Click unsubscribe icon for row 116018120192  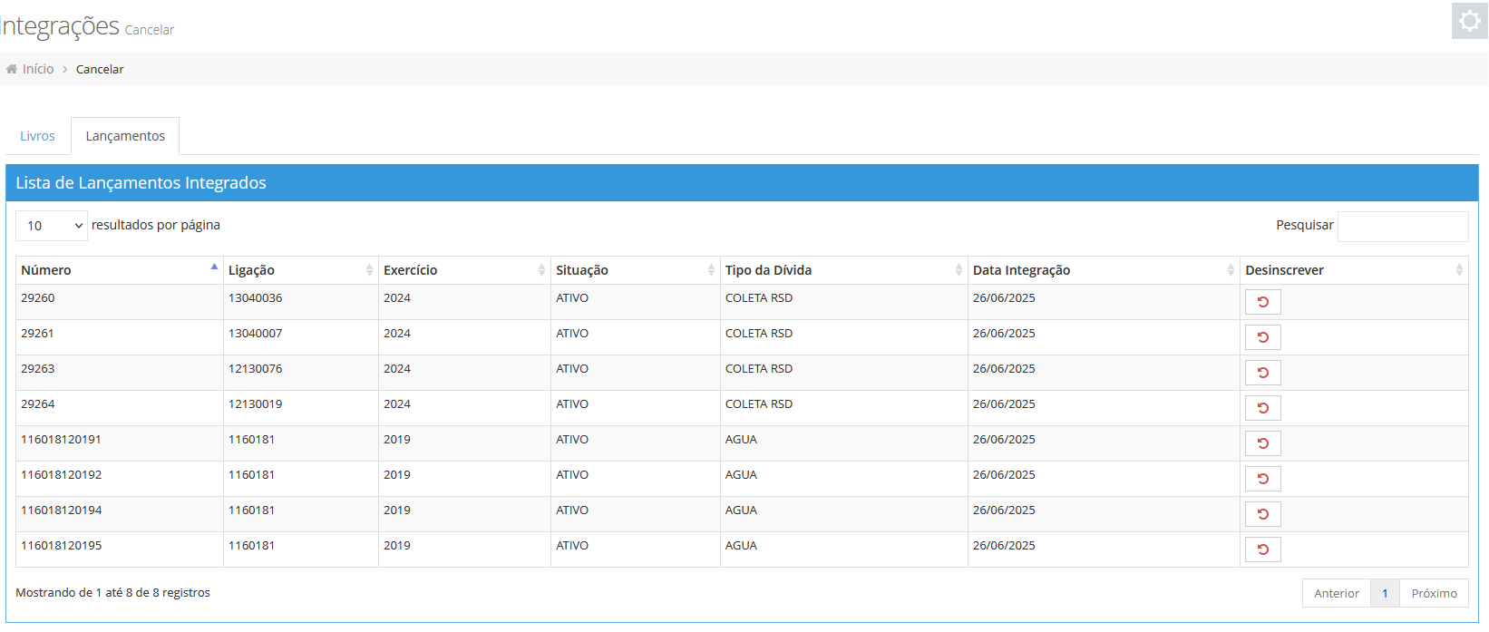tap(1262, 479)
